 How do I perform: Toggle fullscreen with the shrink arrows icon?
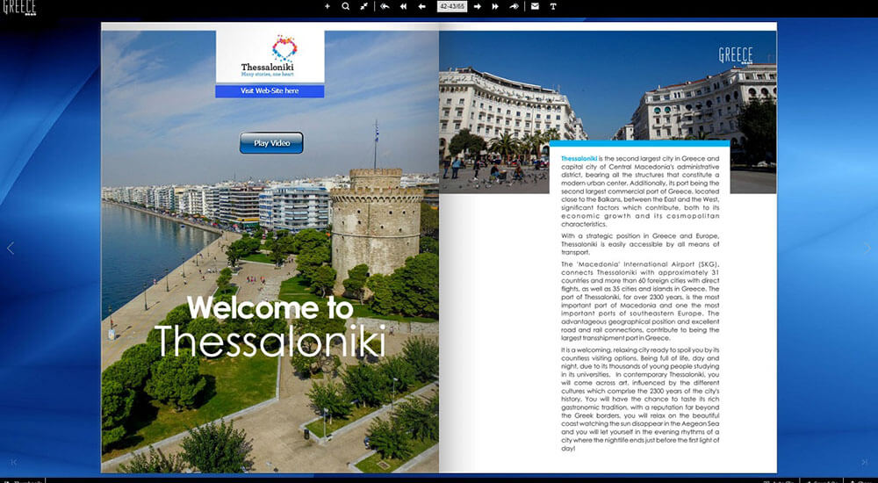click(x=364, y=6)
